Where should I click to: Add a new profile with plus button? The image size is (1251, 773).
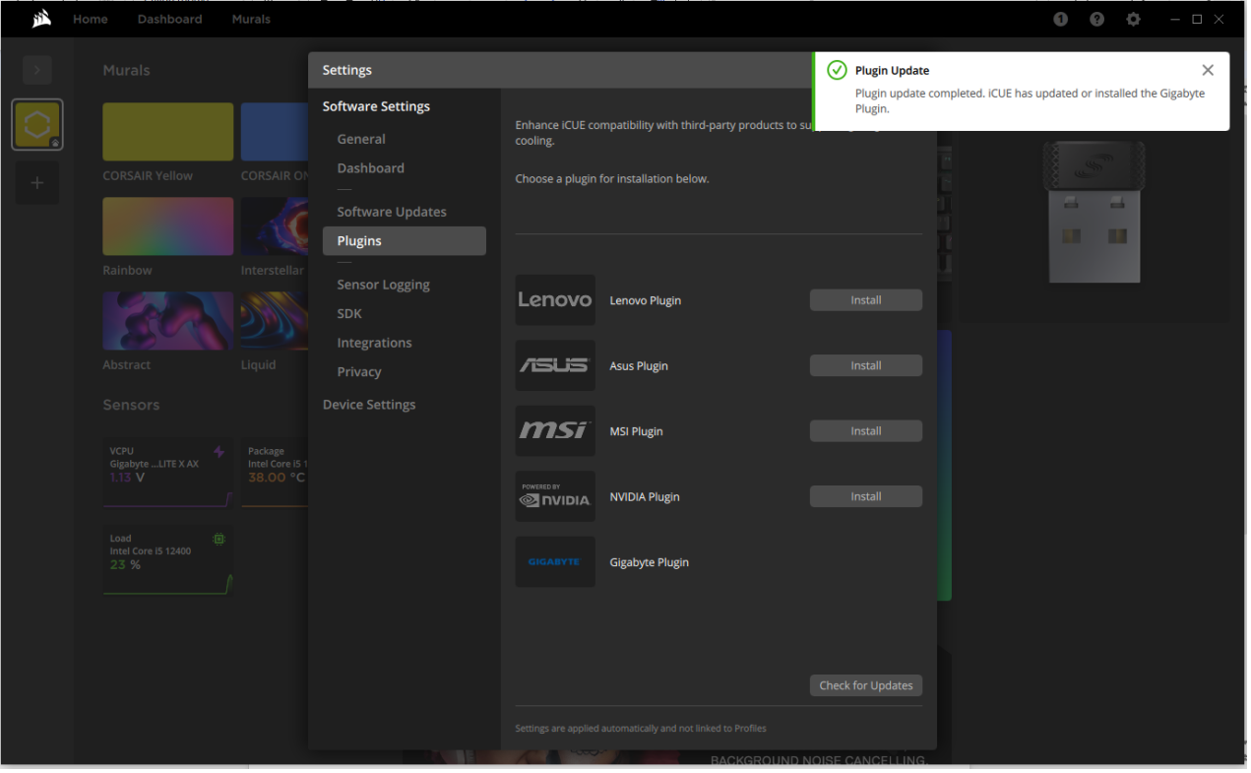(x=37, y=183)
